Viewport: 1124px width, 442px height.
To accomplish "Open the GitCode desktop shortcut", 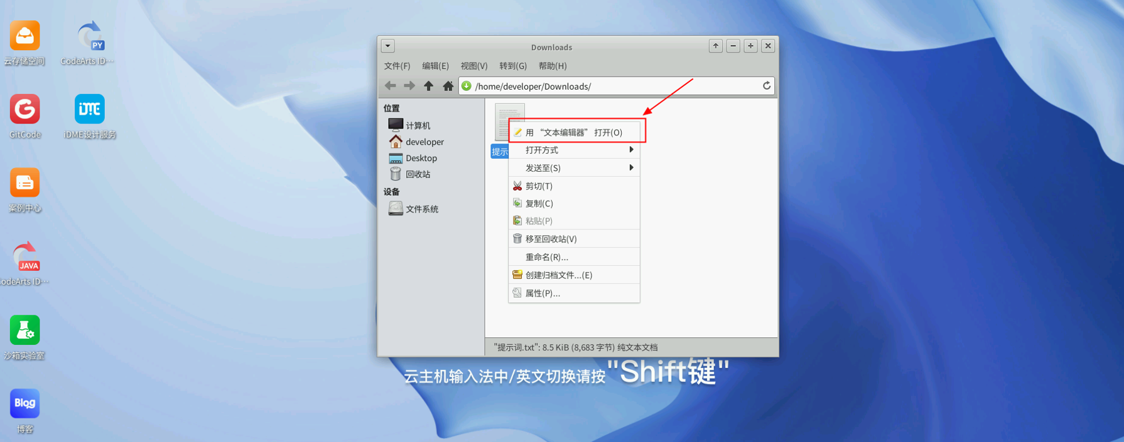I will 24,110.
